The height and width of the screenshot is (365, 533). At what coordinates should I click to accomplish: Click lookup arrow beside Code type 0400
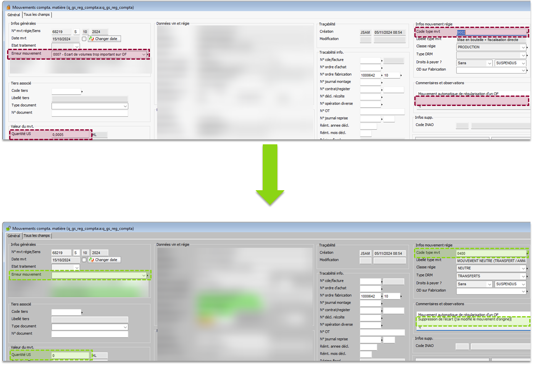point(528,253)
